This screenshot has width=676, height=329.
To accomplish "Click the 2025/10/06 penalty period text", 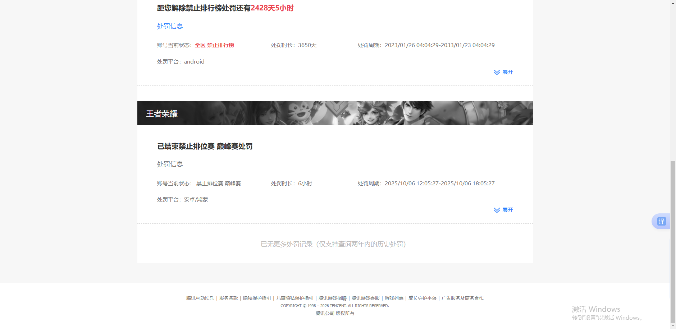I will point(440,184).
